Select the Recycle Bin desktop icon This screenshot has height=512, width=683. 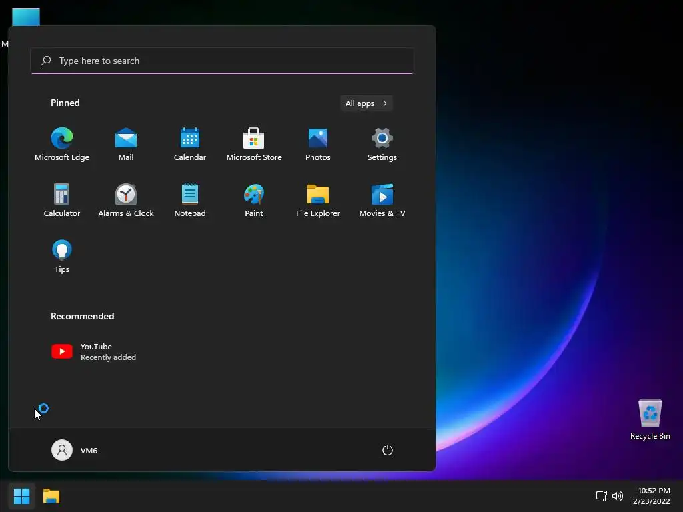pos(650,420)
